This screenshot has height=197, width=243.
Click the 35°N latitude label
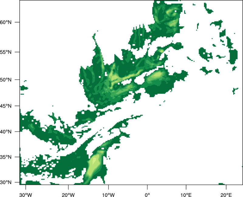[6, 157]
